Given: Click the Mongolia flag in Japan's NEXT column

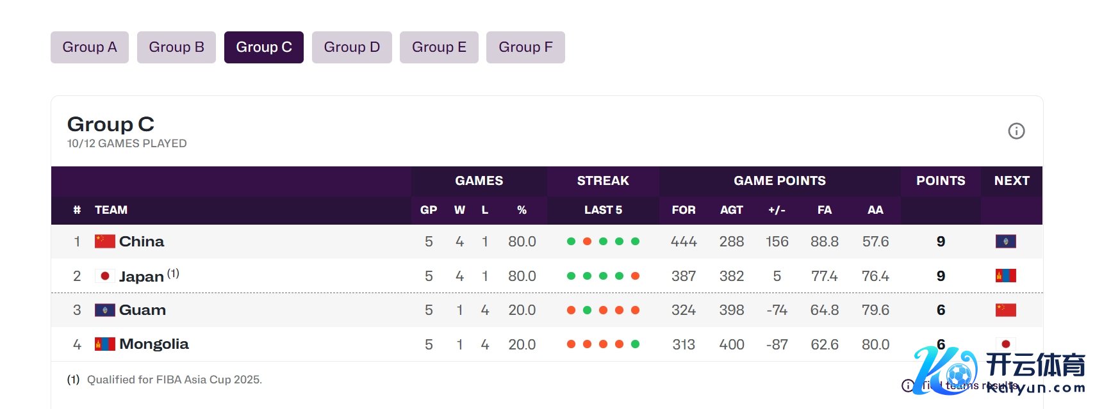Looking at the screenshot, I should tap(1005, 276).
